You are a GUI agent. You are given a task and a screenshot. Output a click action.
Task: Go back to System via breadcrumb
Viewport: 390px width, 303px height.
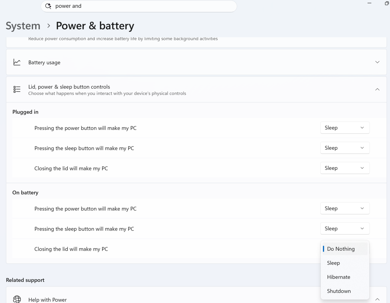pos(23,26)
